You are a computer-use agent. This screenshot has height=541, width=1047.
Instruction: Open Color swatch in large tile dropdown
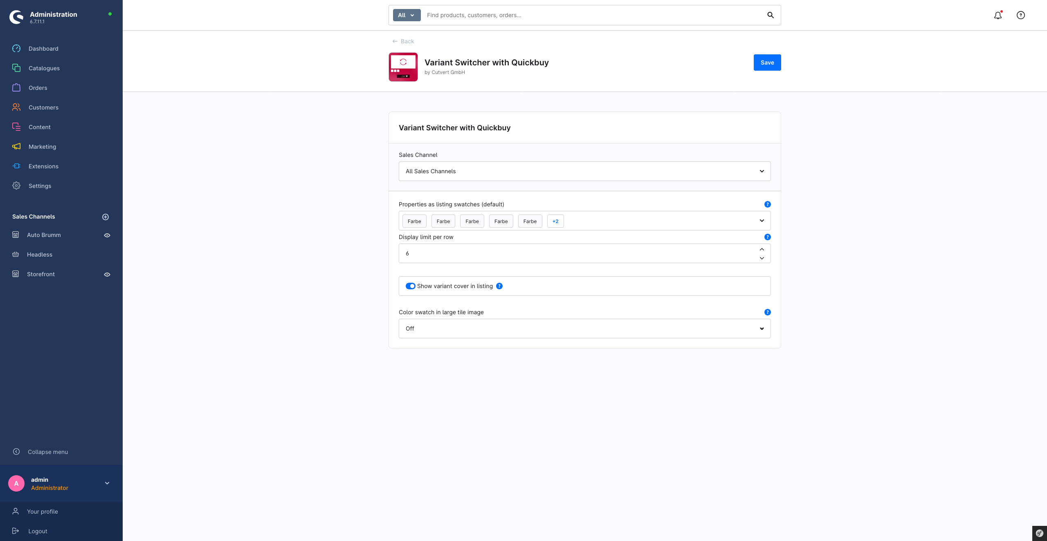coord(585,329)
